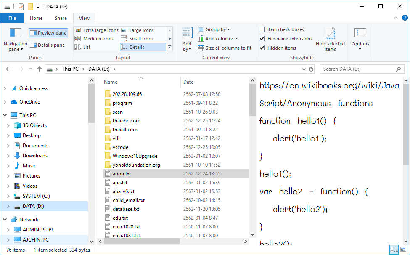Expand the Add columns dropdown
Image resolution: width=410 pixels, height=255 pixels.
[221, 39]
